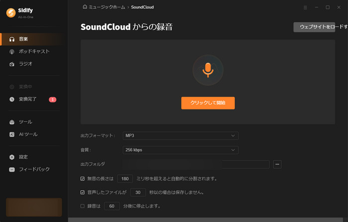Open the ポッドキャスト section
The image size is (348, 222).
coord(34,52)
